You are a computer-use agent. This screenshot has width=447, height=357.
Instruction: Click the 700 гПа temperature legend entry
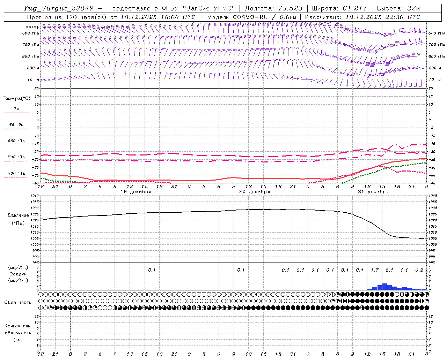pos(16,157)
